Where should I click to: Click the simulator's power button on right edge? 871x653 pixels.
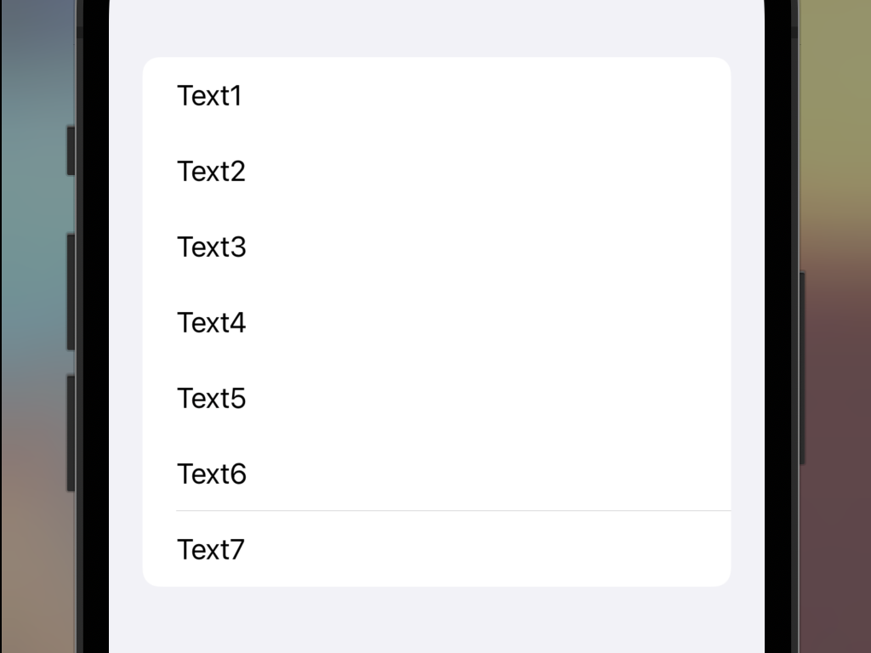click(x=802, y=368)
